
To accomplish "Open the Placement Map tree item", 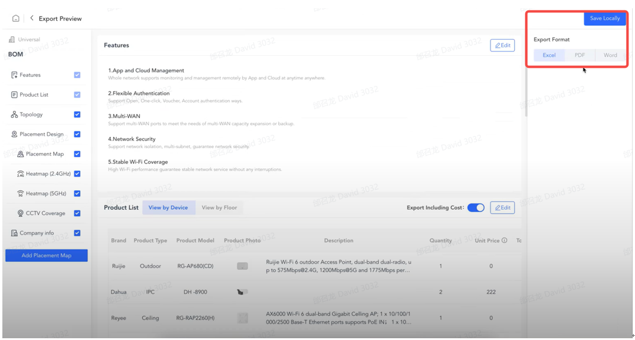I will [x=44, y=154].
